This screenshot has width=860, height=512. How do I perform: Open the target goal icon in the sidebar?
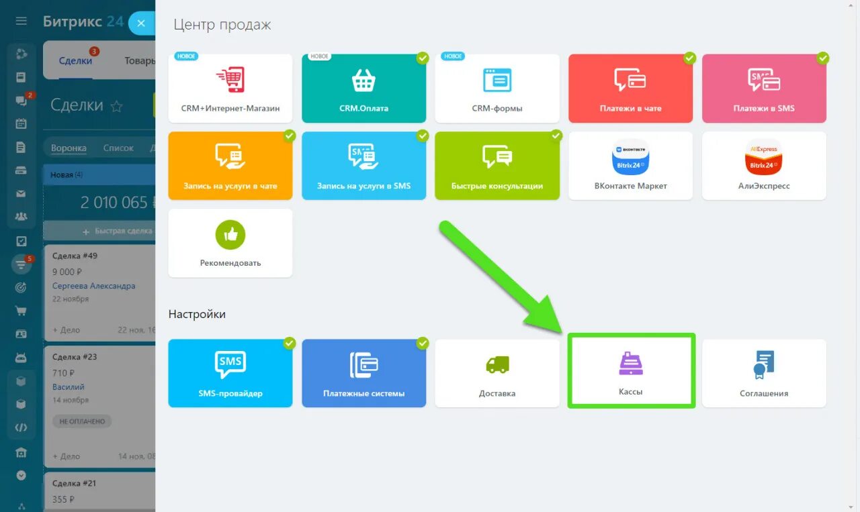click(x=21, y=287)
